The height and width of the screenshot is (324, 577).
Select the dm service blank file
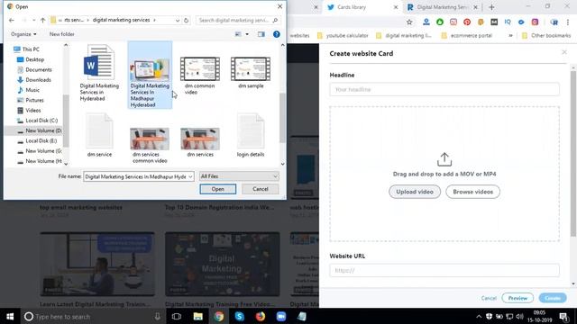coord(99,135)
